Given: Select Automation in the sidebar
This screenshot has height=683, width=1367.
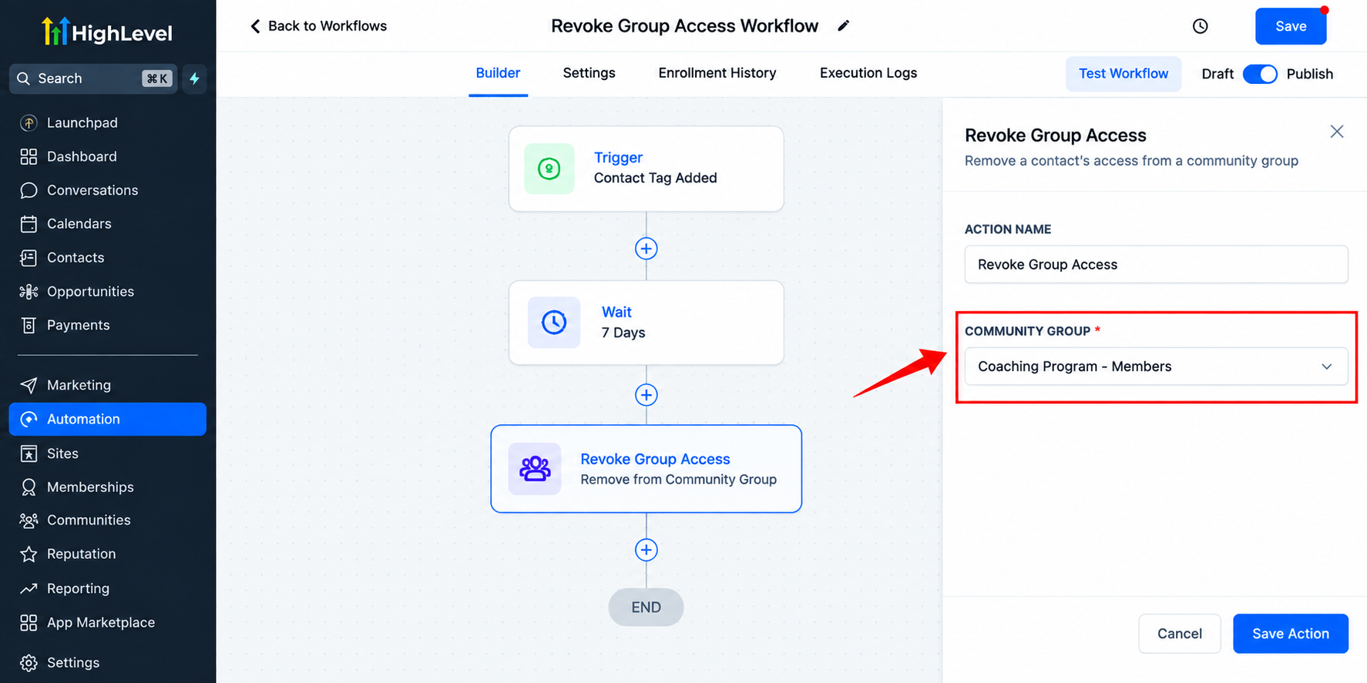Looking at the screenshot, I should (x=108, y=419).
